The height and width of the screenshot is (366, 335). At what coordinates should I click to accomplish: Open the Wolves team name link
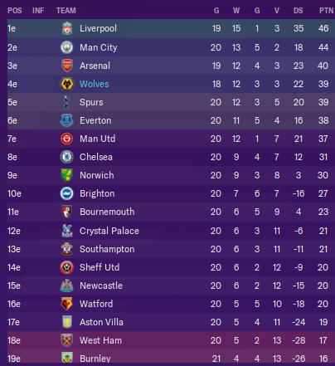tap(95, 84)
